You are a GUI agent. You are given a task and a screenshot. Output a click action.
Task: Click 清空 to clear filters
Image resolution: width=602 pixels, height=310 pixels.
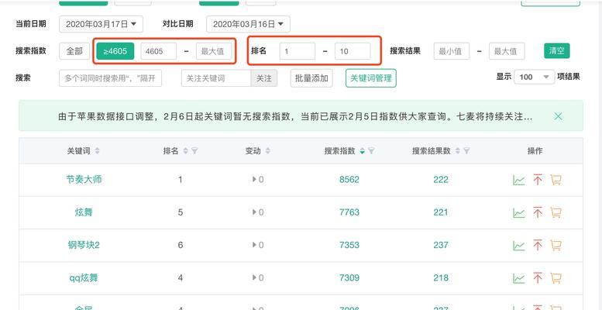click(557, 50)
